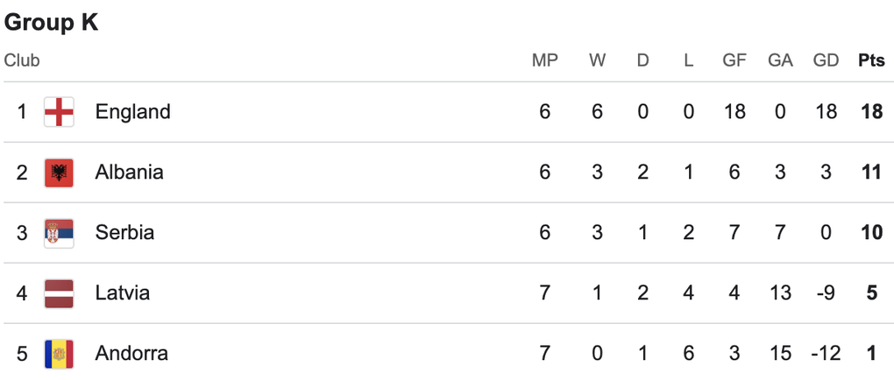Screen dimensions: 894x380
Task: Click the Serbia flag icon
Action: 59,233
